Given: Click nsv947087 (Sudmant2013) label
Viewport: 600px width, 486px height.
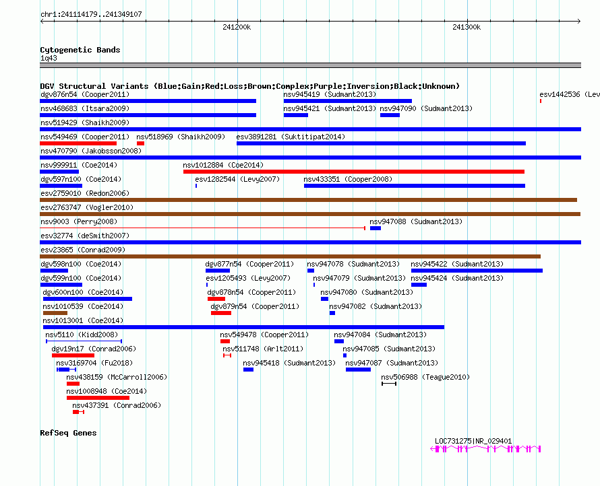Looking at the screenshot, I should pyautogui.click(x=392, y=363).
